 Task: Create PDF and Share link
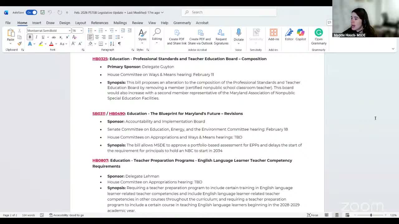coord(177,37)
